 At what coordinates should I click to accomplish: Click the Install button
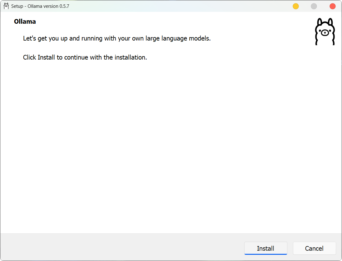coord(265,248)
